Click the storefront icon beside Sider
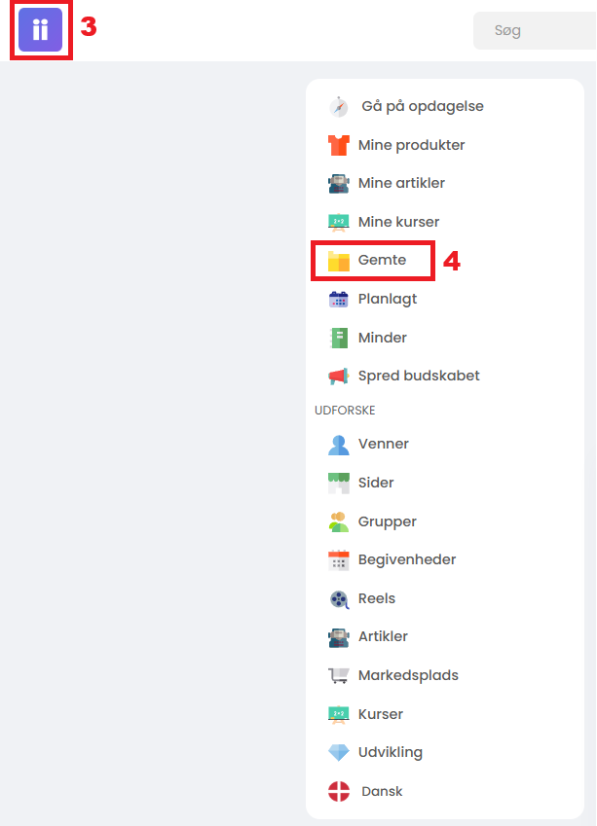The height and width of the screenshot is (826, 597). coord(339,483)
